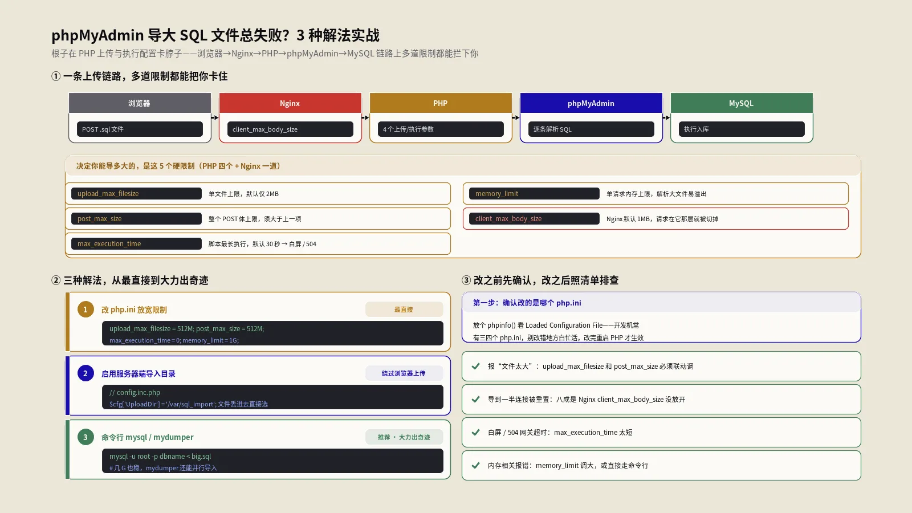Click the main title phpMyAdmin 导大 SQL 文件总失败
Image resolution: width=912 pixels, height=513 pixels.
tap(215, 35)
